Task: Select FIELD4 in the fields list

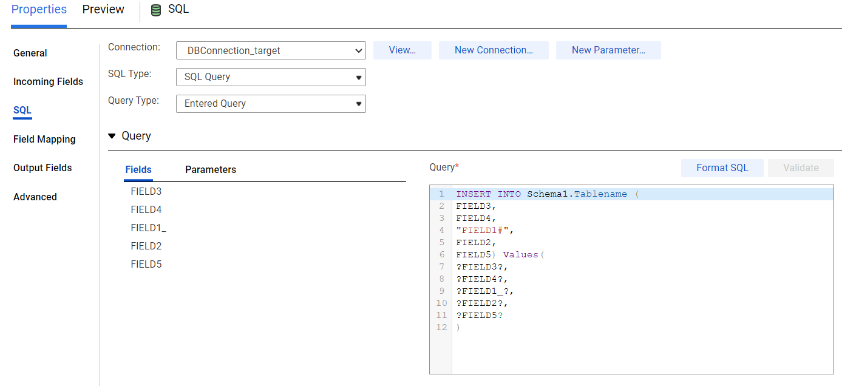Action: [x=146, y=210]
